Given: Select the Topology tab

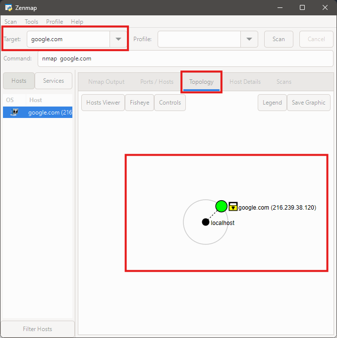Looking at the screenshot, I should [x=201, y=82].
